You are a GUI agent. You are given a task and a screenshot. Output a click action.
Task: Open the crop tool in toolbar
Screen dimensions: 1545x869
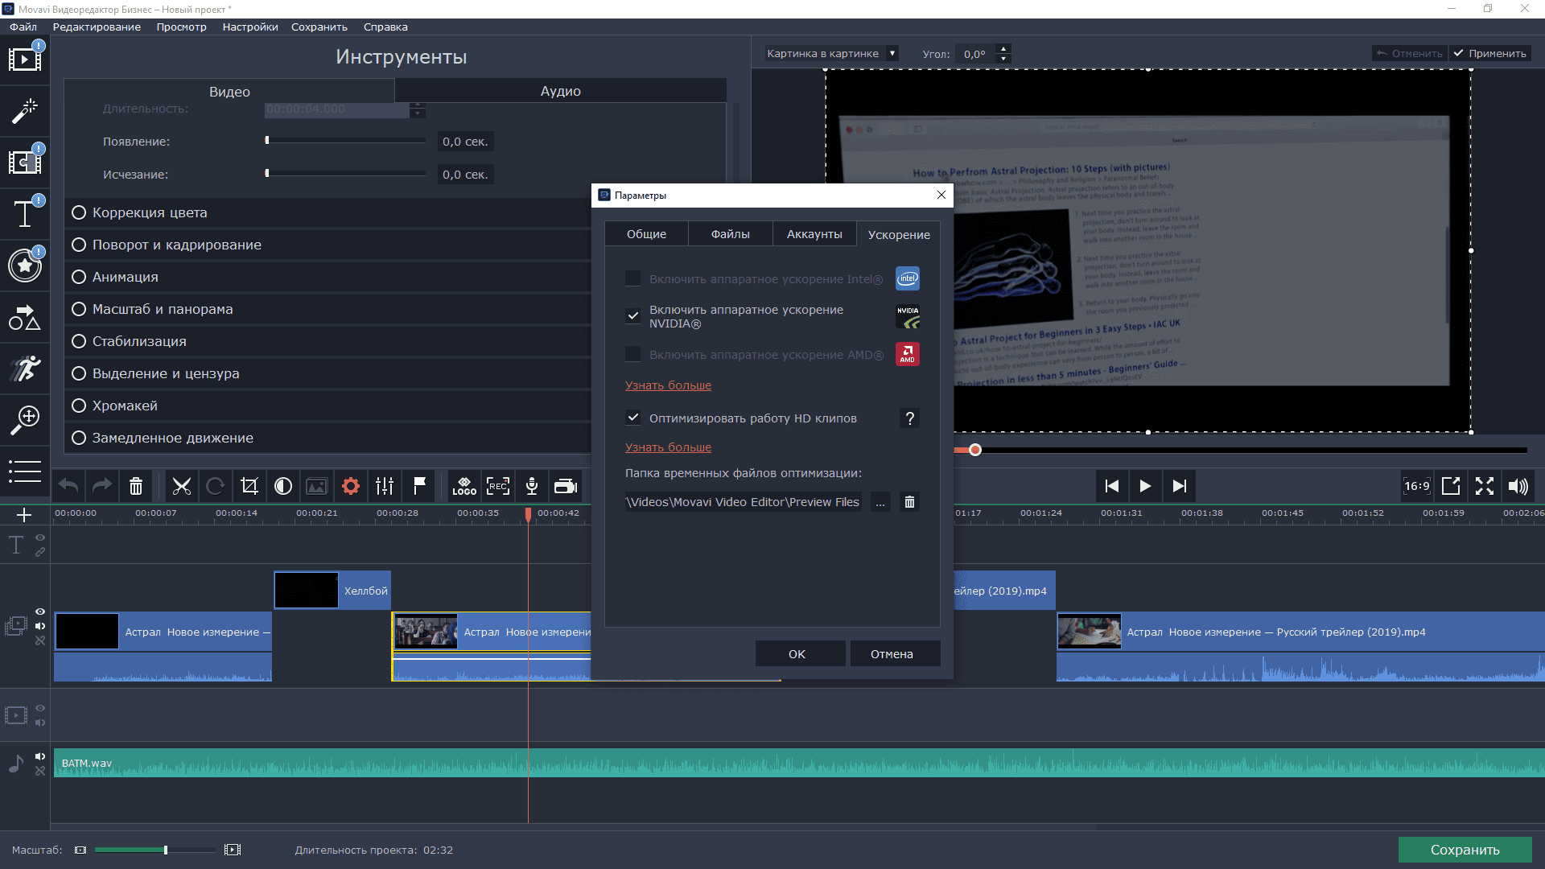pyautogui.click(x=249, y=486)
